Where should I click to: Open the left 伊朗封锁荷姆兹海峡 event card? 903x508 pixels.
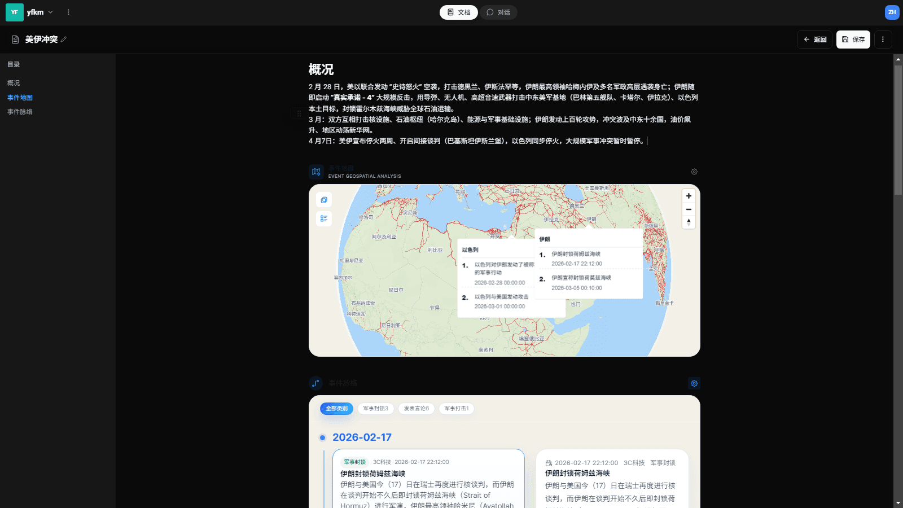pos(428,479)
